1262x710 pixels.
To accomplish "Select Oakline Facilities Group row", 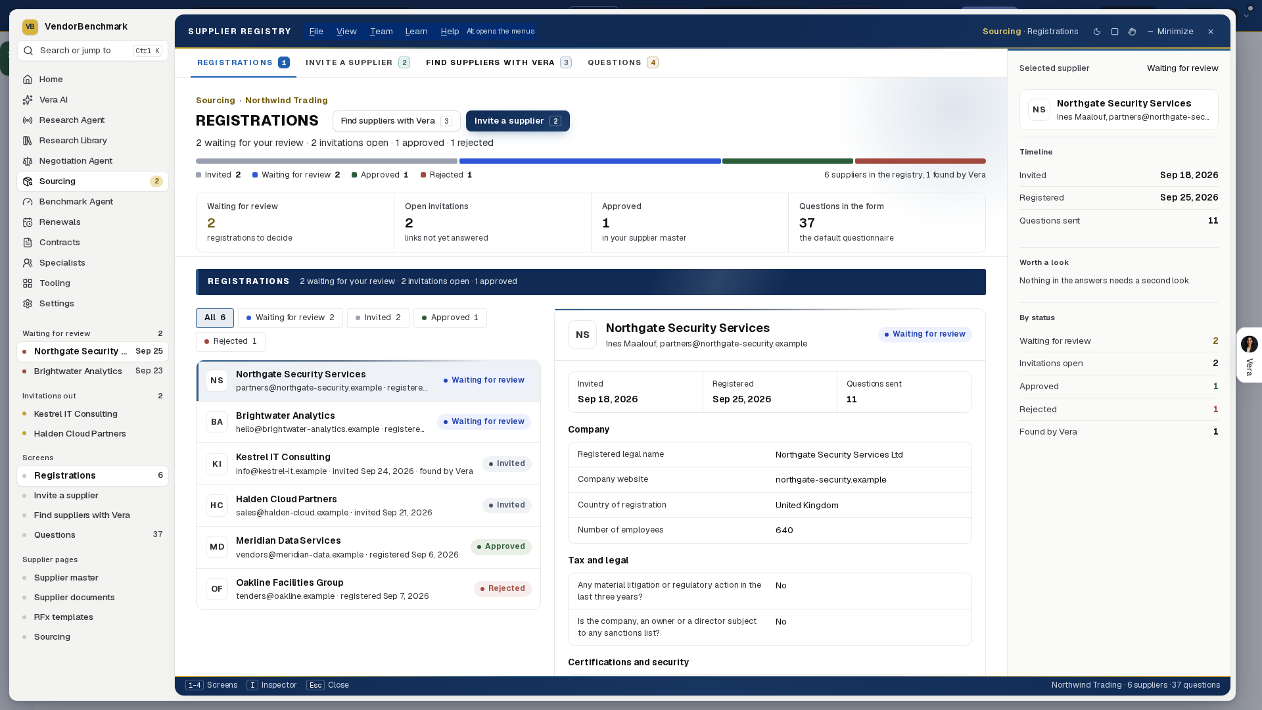I will 368,589.
